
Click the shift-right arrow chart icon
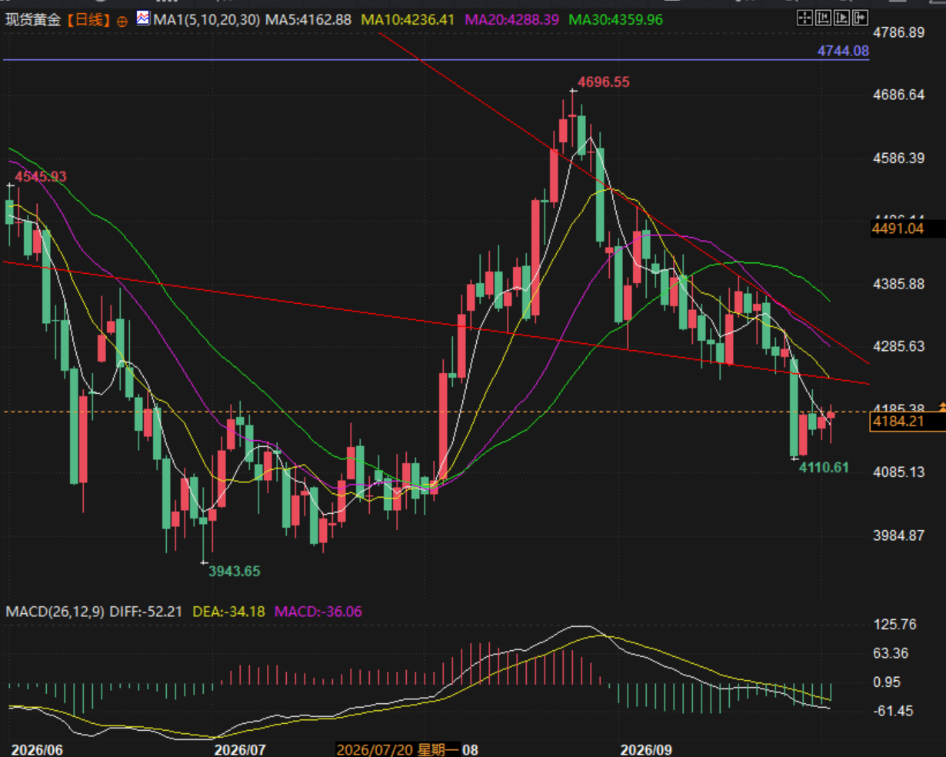pos(860,18)
